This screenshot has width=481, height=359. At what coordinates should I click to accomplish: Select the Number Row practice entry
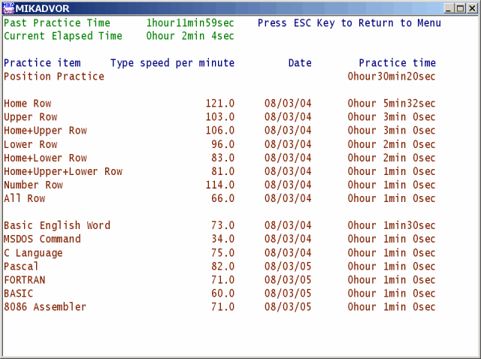click(219, 185)
